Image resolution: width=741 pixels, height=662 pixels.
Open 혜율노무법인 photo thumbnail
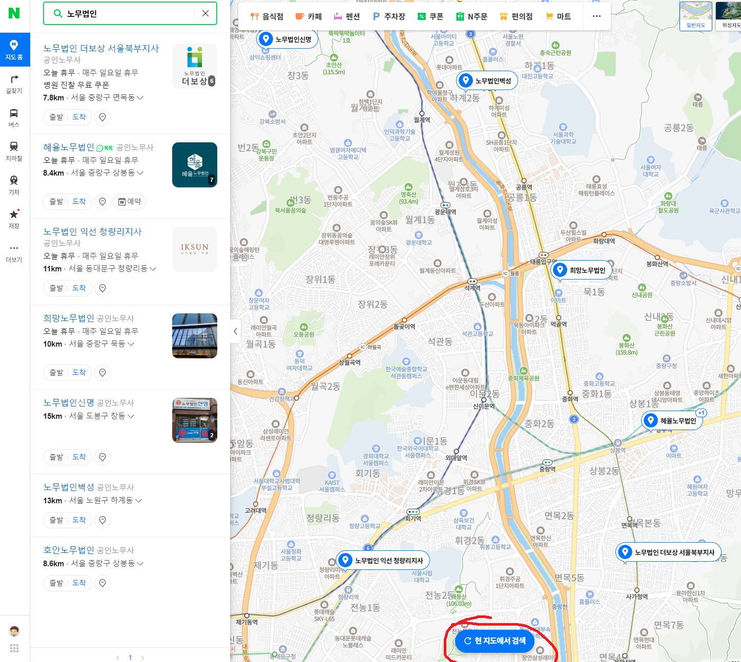pos(195,165)
